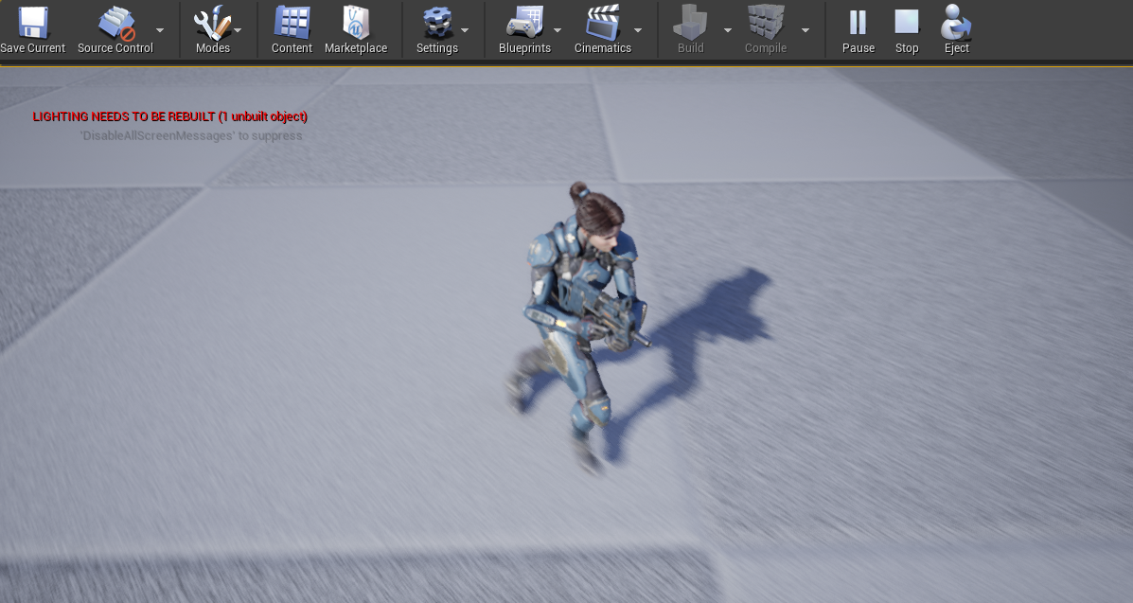Expand the Blueprints dropdown arrow
This screenshot has height=603, width=1133.
tap(558, 30)
